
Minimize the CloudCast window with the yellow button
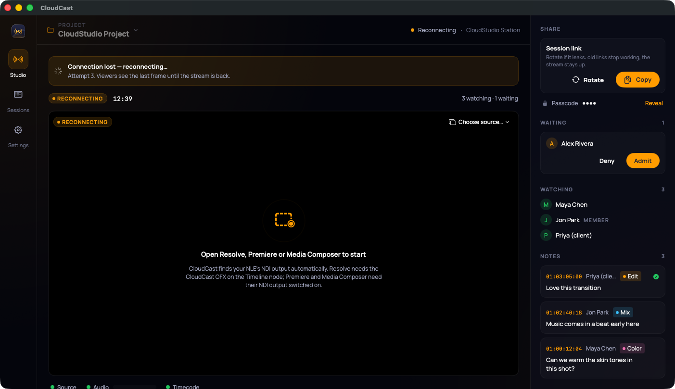19,8
